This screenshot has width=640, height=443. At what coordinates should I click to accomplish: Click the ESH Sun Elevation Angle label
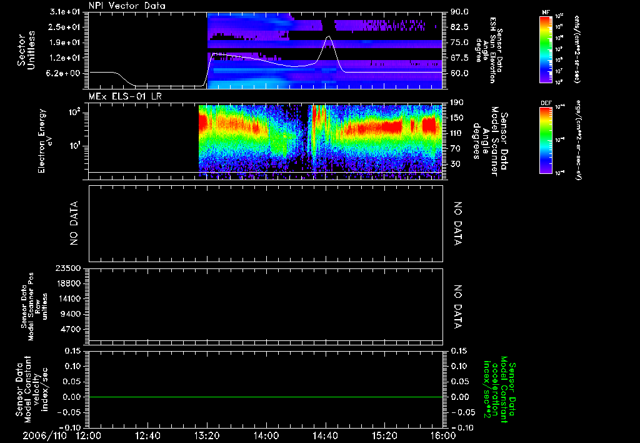(x=490, y=50)
